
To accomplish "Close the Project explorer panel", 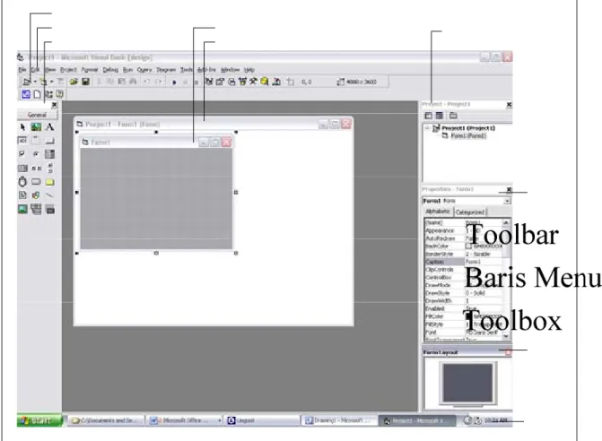I will click(509, 104).
